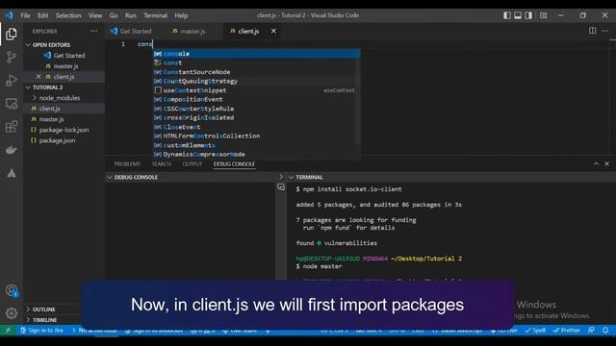Open the Accounts menu icon

(x=12, y=290)
